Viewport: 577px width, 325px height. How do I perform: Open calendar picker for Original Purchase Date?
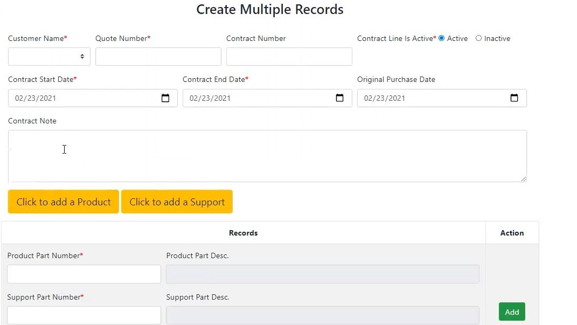point(514,98)
